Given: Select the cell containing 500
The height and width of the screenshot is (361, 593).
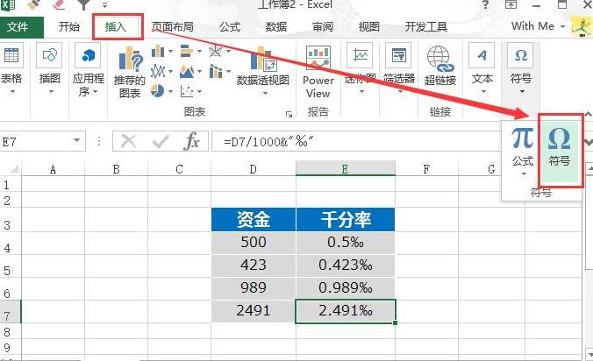Looking at the screenshot, I should coord(253,243).
